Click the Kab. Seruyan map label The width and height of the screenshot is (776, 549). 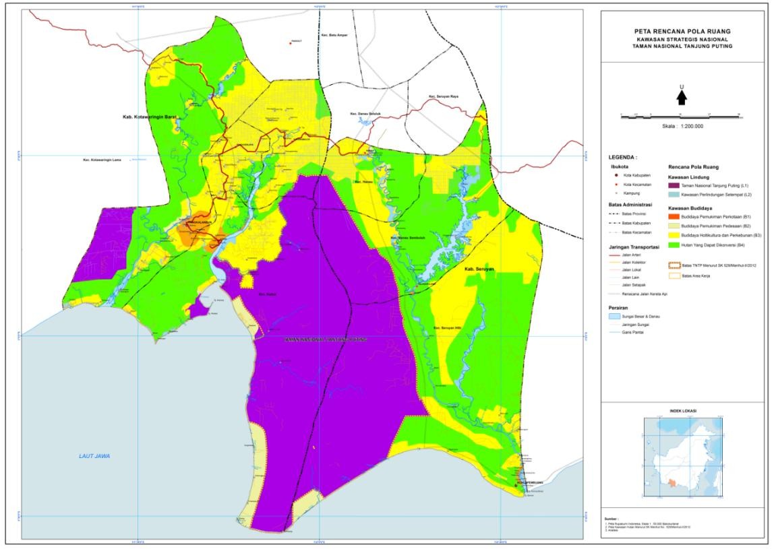(478, 268)
